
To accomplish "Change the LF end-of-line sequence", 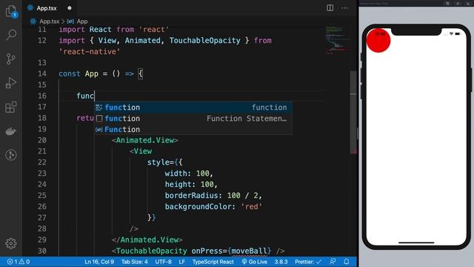I will [x=181, y=262].
